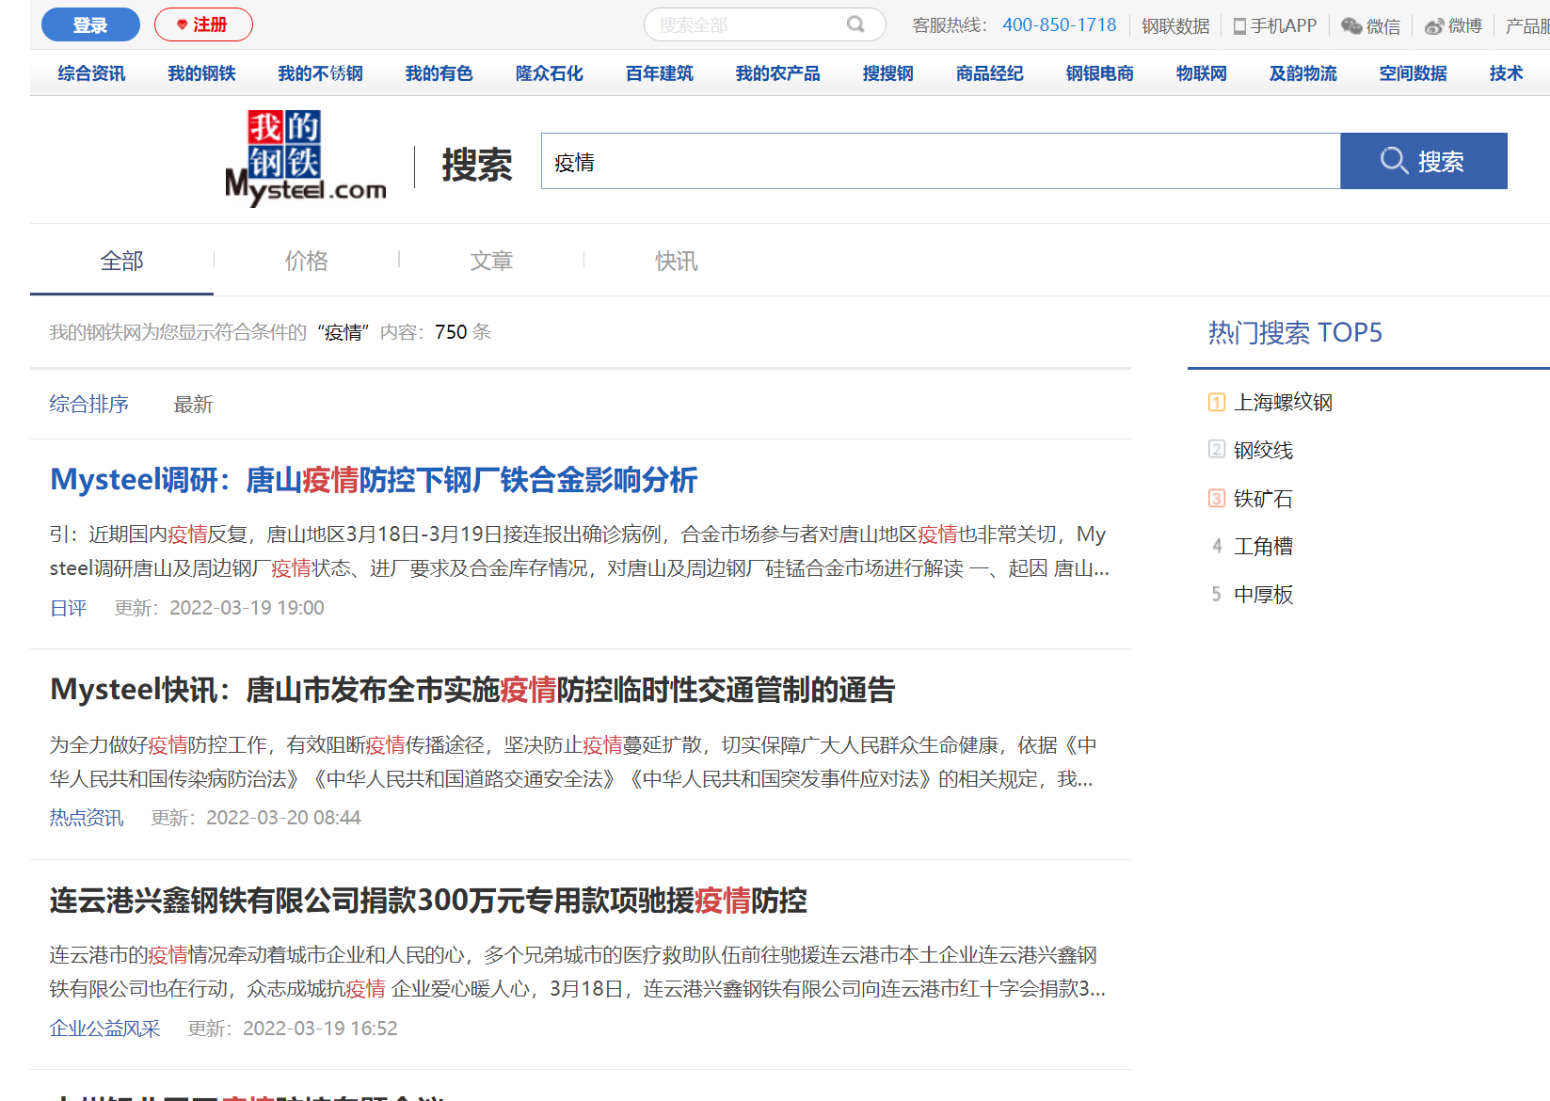1550x1101 pixels.
Task: Open 物联网 in navigation bar
Action: pos(1201,73)
